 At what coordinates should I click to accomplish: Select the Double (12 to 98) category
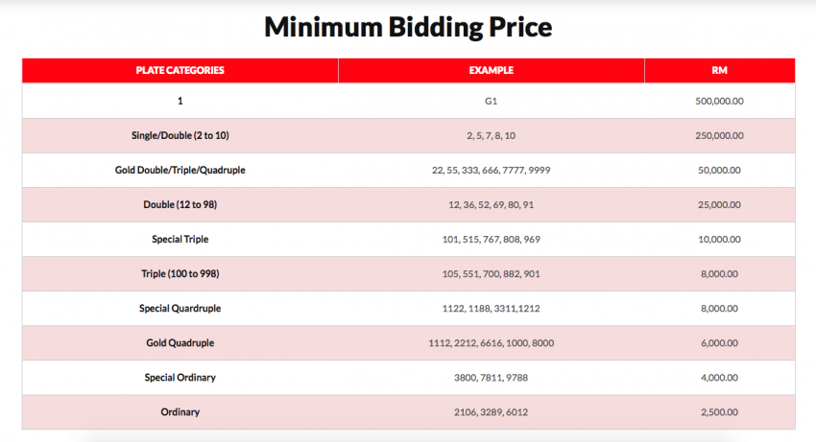coord(180,204)
